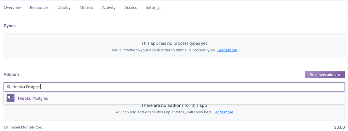The width and height of the screenshot is (348, 131).
Task: Go to the Metrics tab
Action: pyautogui.click(x=86, y=8)
